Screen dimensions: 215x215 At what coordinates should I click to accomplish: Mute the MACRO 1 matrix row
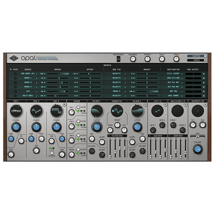(x=15, y=78)
